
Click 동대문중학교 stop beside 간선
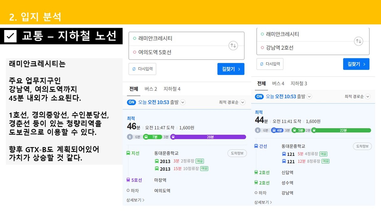pyautogui.click(x=293, y=146)
